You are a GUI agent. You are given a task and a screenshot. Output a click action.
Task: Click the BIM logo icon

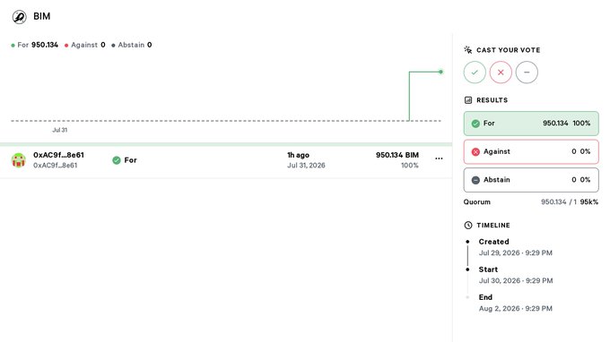19,17
